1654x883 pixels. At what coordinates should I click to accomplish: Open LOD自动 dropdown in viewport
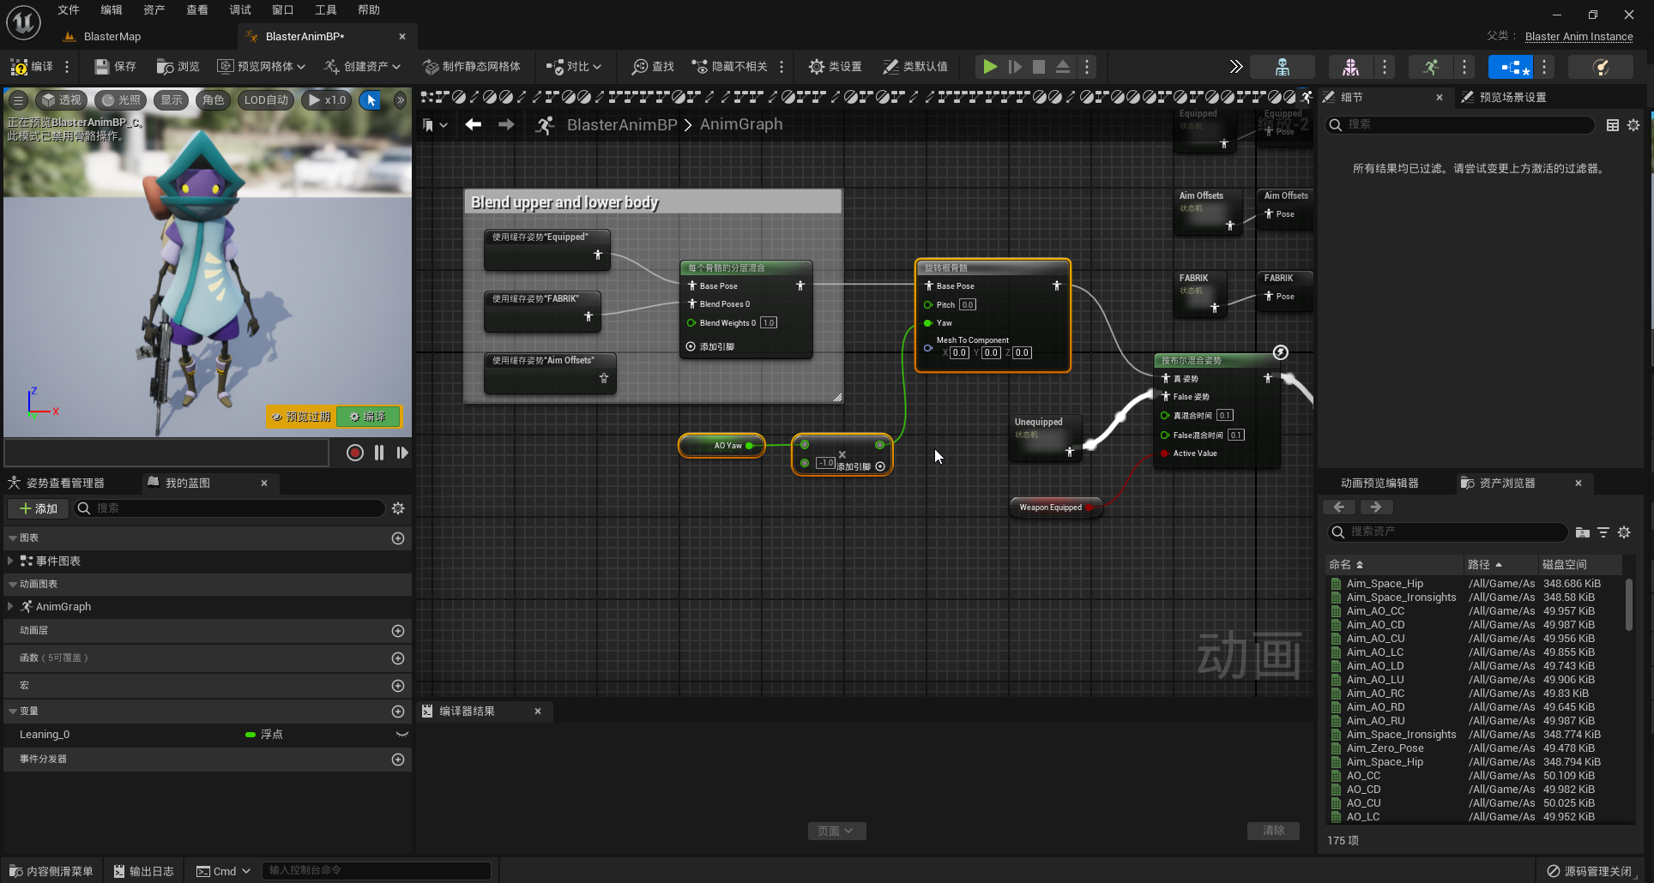[x=266, y=100]
